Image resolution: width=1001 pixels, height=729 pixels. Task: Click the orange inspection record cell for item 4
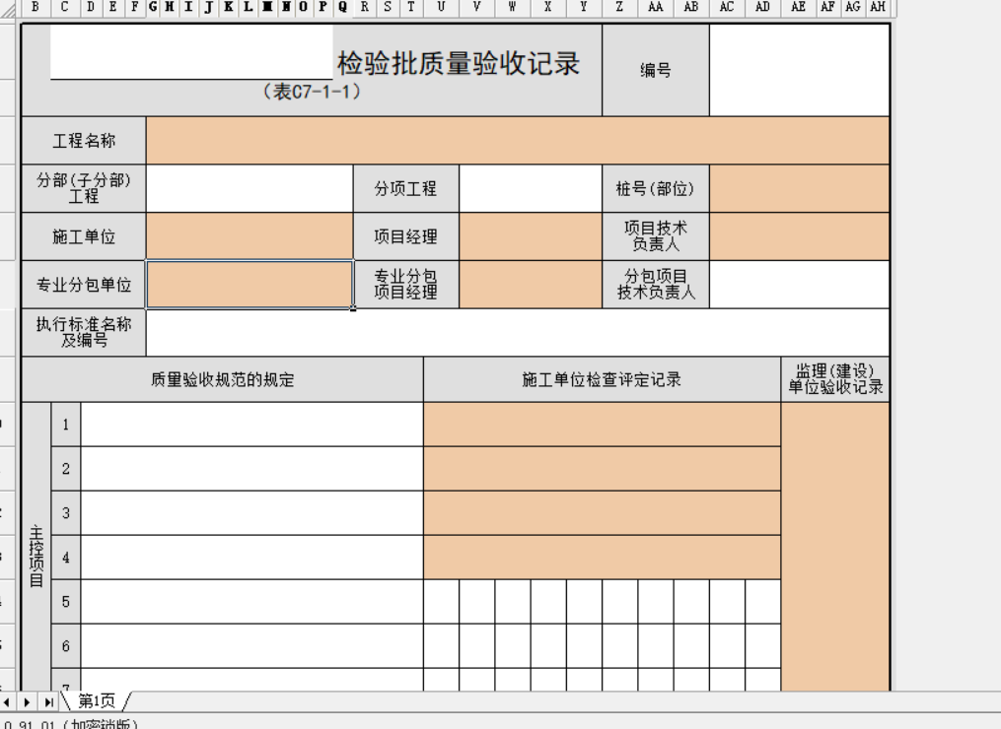click(x=602, y=558)
